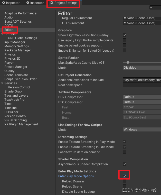
Task: Click the Additional extensions to include field
Action: pos(142,80)
